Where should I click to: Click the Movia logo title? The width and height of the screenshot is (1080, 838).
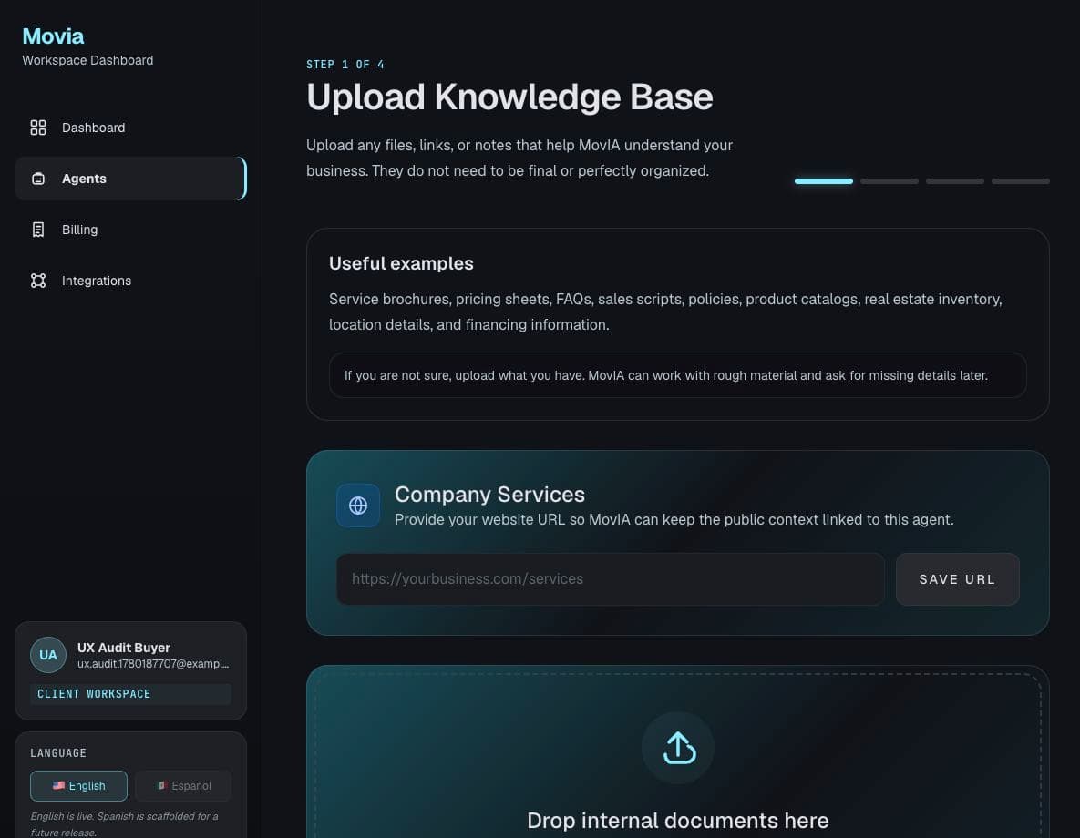53,36
